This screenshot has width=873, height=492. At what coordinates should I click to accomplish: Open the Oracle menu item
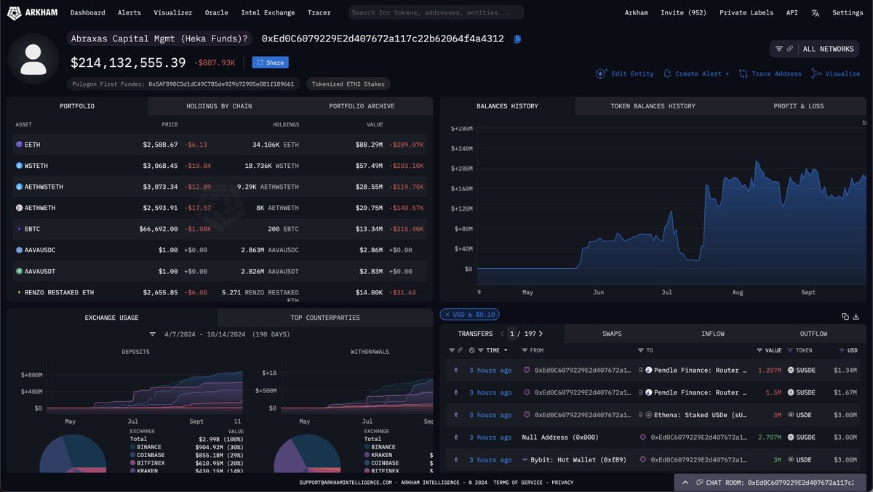(217, 12)
